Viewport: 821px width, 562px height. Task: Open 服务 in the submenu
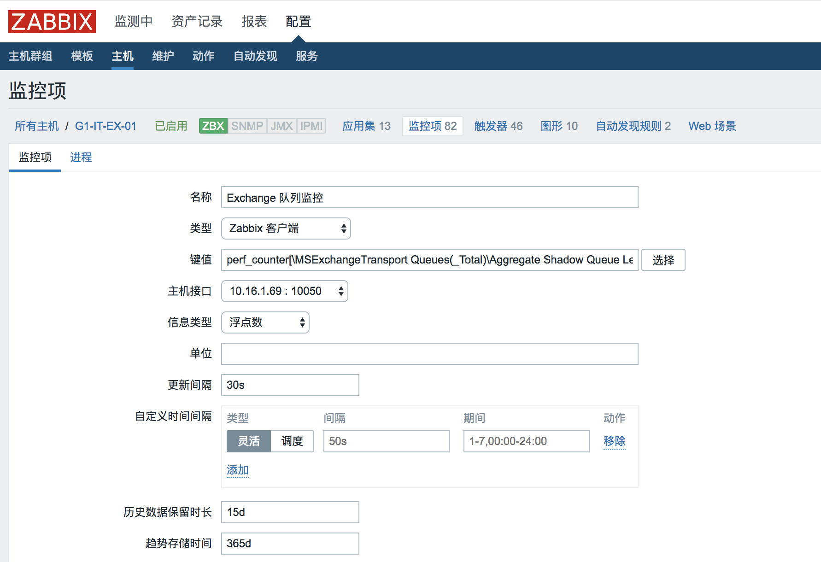coord(307,56)
